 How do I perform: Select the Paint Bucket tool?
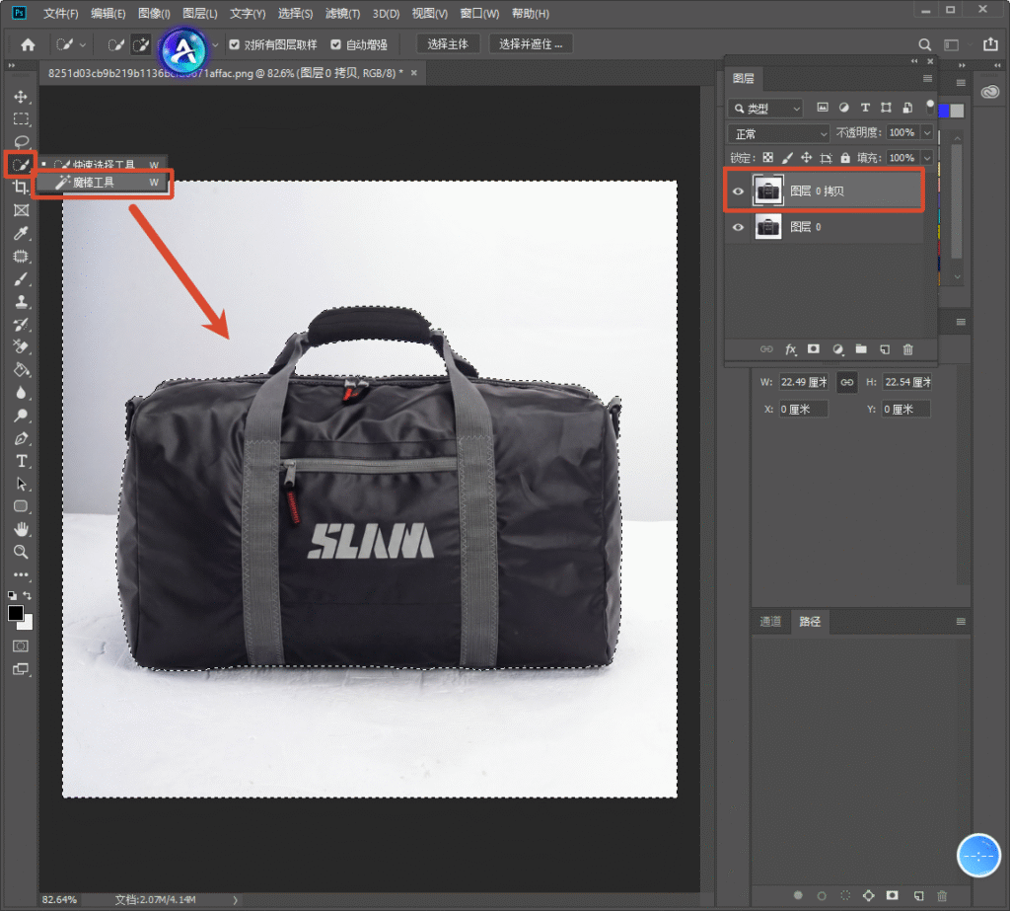[x=21, y=370]
